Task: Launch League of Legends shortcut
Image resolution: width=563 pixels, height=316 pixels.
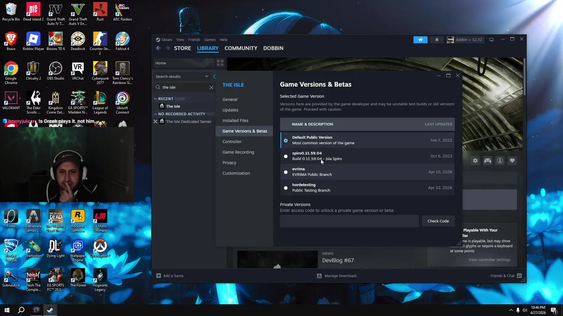Action: click(x=100, y=102)
